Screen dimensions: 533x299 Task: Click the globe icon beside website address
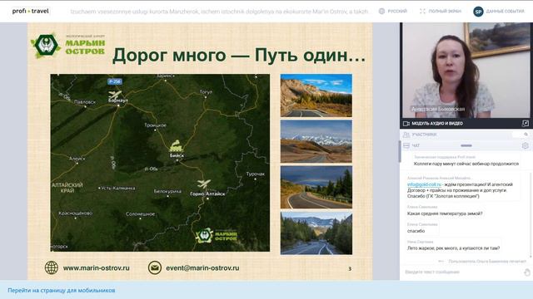tap(52, 267)
